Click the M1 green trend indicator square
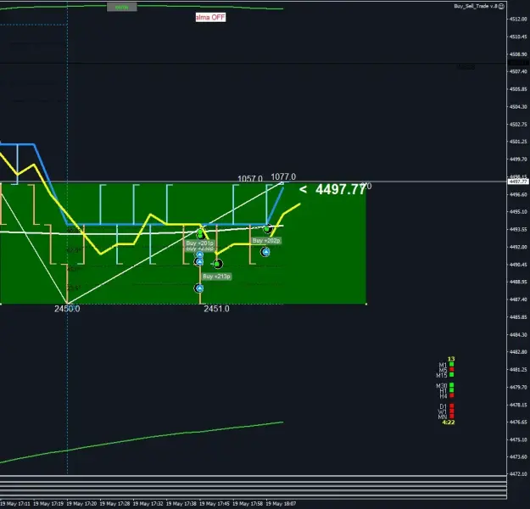The image size is (530, 509). [x=452, y=364]
